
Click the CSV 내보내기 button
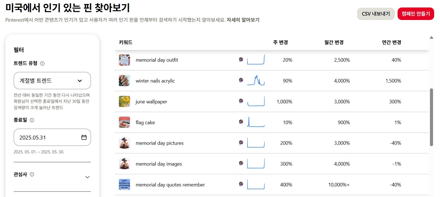[376, 14]
